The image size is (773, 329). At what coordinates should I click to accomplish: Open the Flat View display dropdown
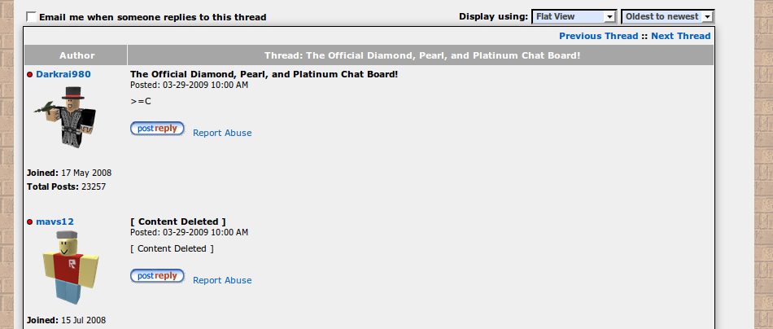(574, 17)
